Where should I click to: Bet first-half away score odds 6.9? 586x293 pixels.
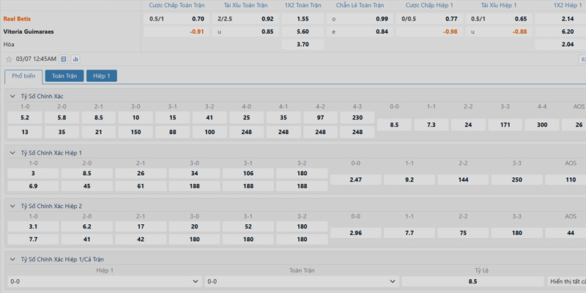[x=33, y=186]
